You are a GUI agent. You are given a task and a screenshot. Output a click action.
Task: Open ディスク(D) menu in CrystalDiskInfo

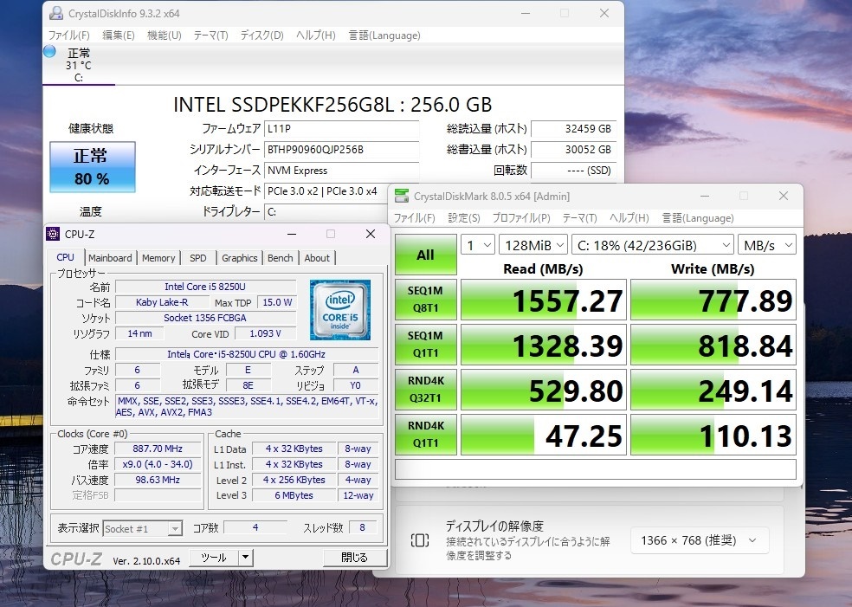click(x=261, y=36)
